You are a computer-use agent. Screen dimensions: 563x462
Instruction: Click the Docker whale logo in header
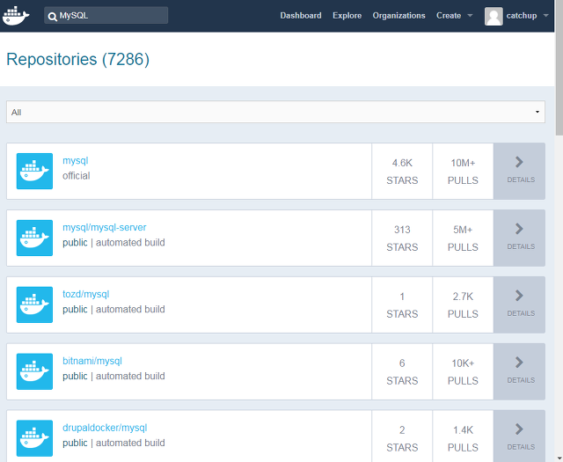(16, 16)
